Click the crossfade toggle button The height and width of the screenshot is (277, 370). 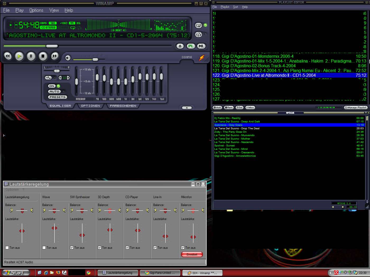(x=48, y=78)
